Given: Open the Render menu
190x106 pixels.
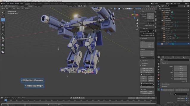Looking at the screenshot, I should coord(12,4).
